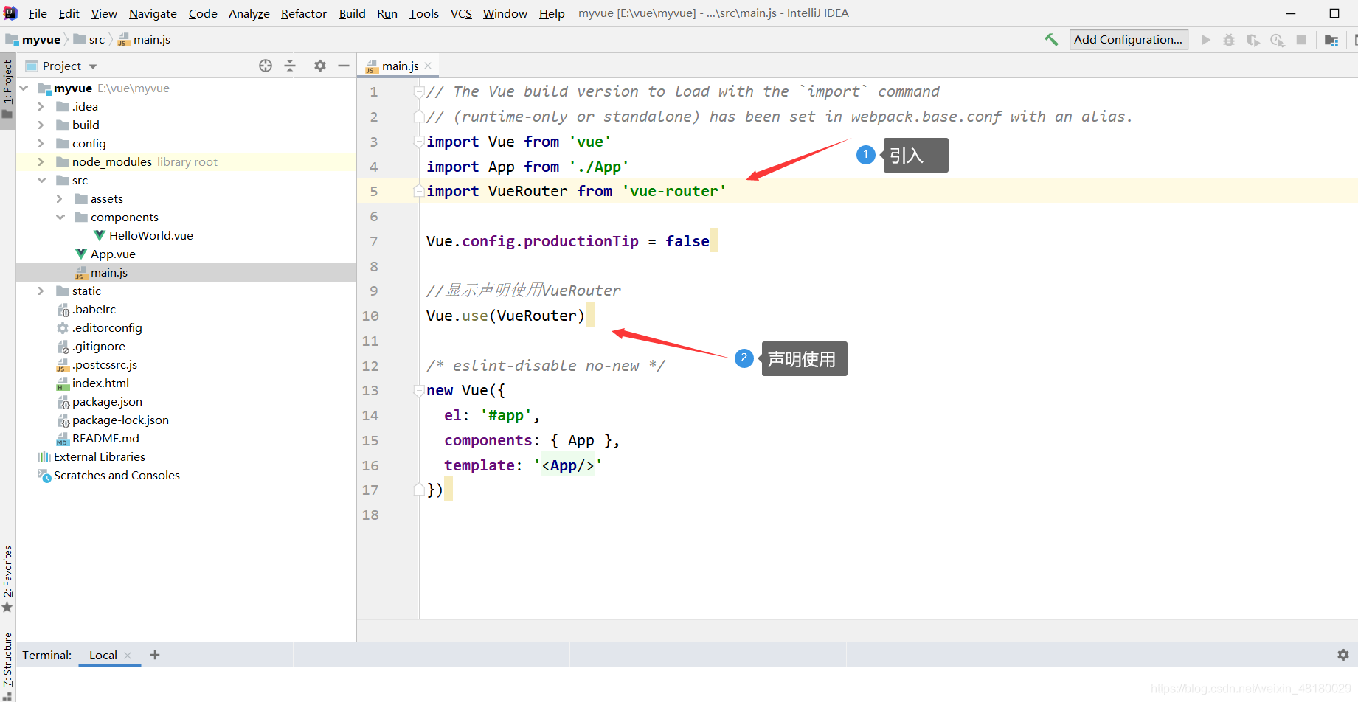1358x702 pixels.
Task: Click the Locate/Scroll from Source target icon
Action: pyautogui.click(x=266, y=66)
